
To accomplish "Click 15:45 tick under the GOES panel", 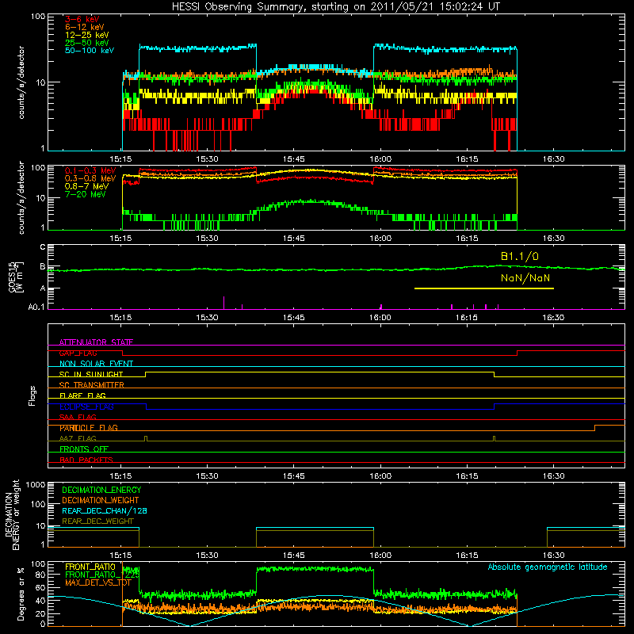I will point(293,318).
